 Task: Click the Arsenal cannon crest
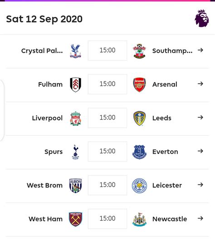click(x=139, y=85)
